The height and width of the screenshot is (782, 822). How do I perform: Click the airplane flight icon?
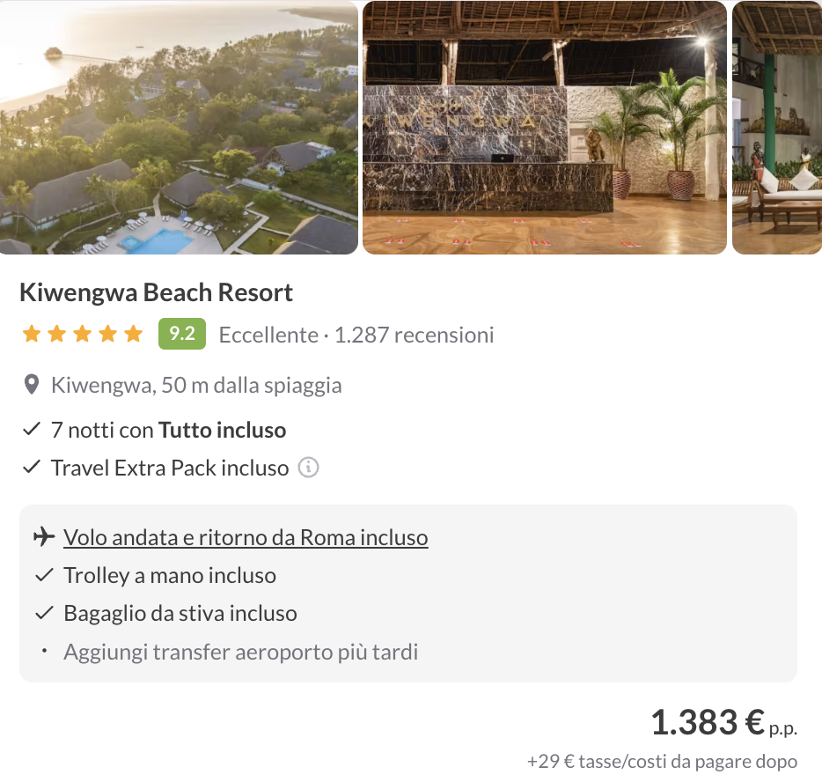(x=43, y=537)
